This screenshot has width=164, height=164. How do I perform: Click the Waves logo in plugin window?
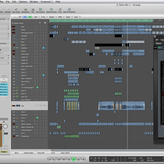click(x=155, y=48)
